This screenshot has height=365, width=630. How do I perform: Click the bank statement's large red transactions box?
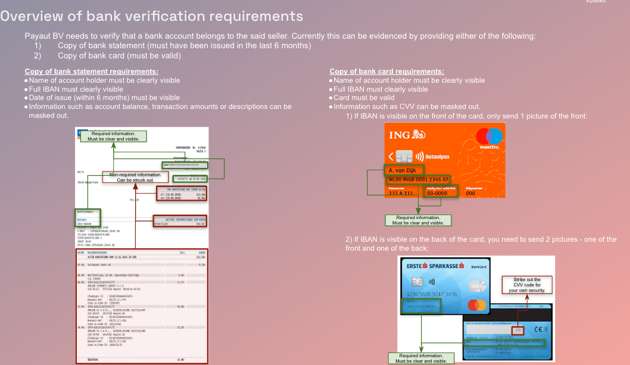142,306
